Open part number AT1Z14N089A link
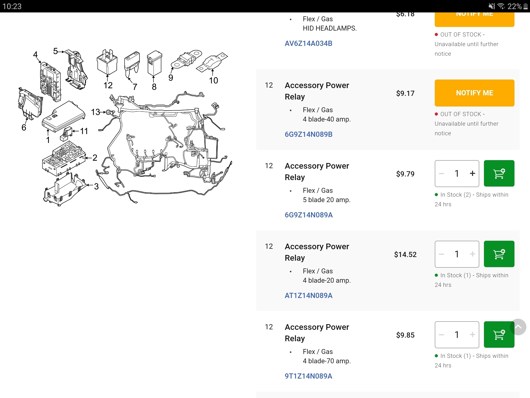The height and width of the screenshot is (398, 530). [x=308, y=295]
